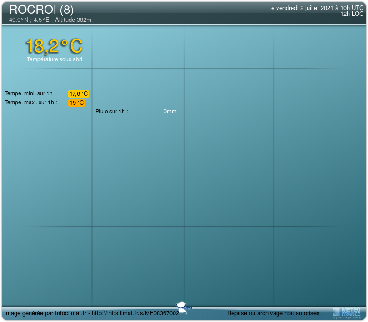Click the 17,6°C minimum temperature badge

coord(78,94)
